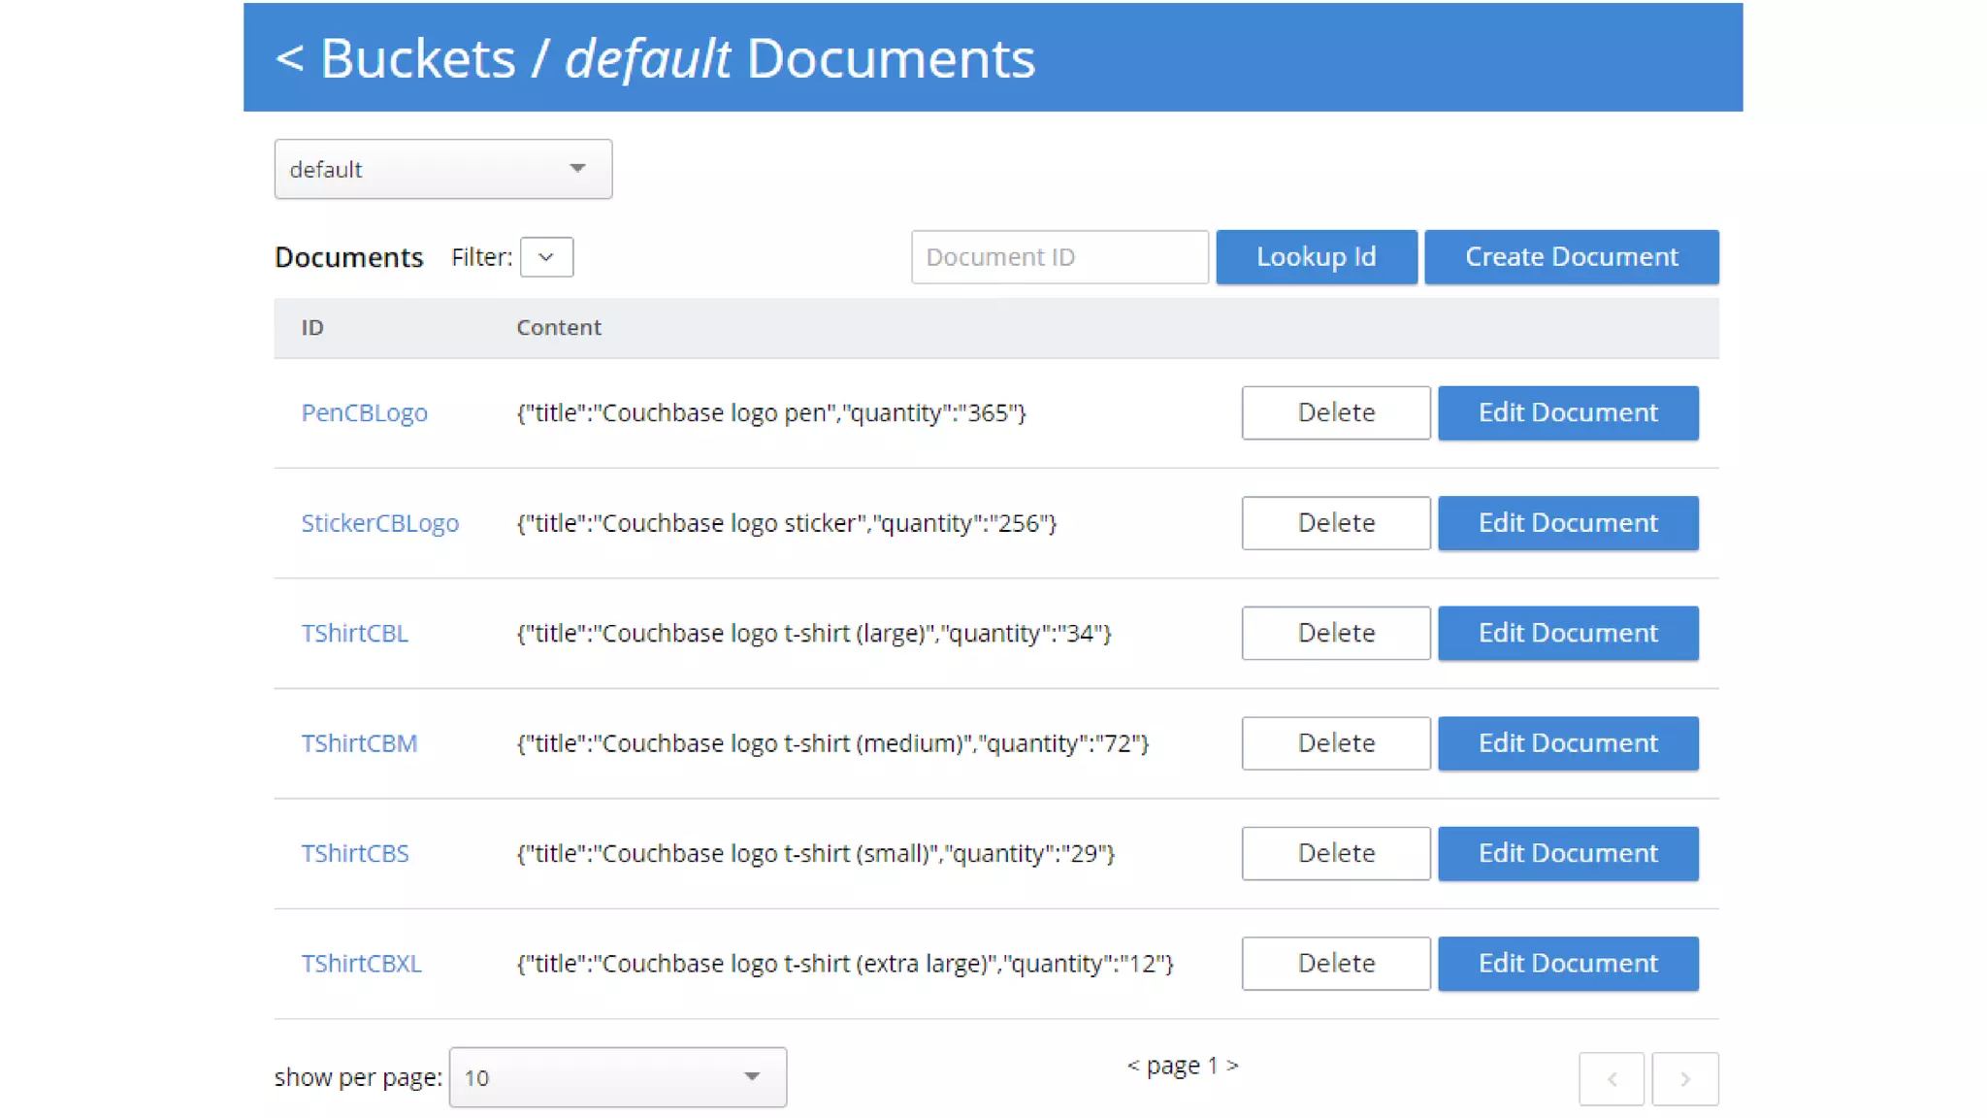
Task: Open the TShirtCBL document link
Action: click(354, 633)
